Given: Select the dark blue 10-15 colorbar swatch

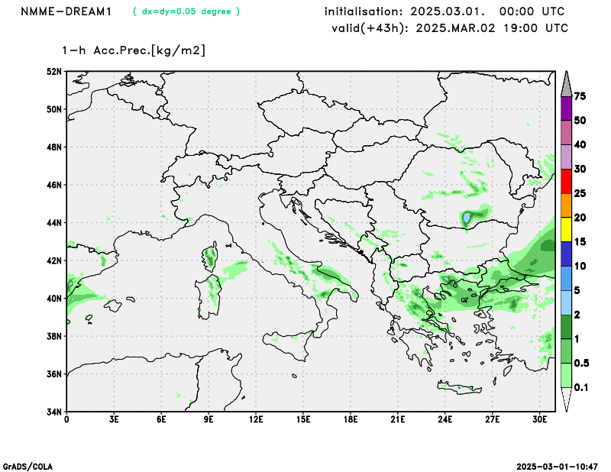Looking at the screenshot, I should point(566,254).
